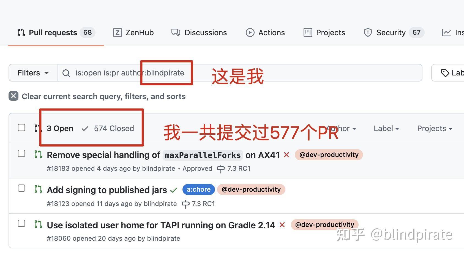Click the checkmark icon beside 574 Closed

point(85,128)
